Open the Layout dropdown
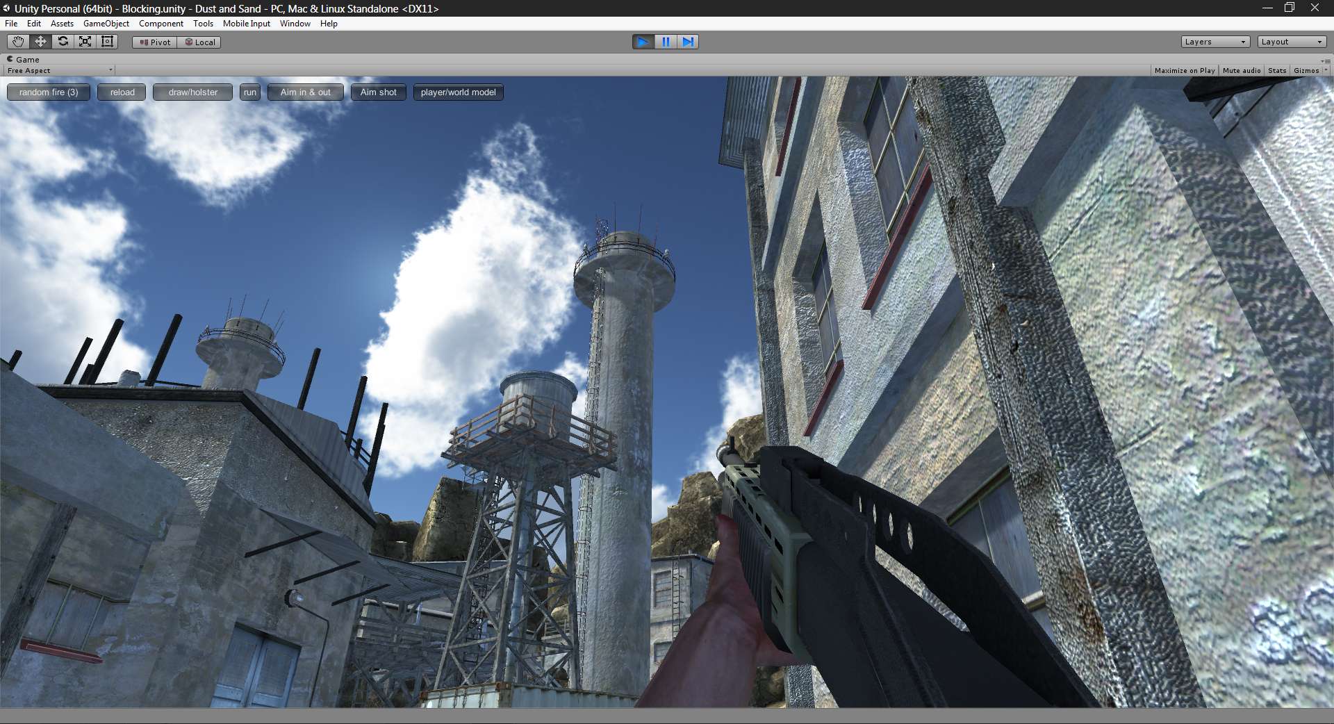The height and width of the screenshot is (724, 1334). point(1292,42)
